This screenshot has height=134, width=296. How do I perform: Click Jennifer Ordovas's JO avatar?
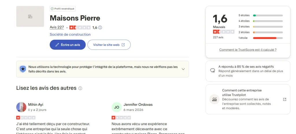[x=116, y=107]
